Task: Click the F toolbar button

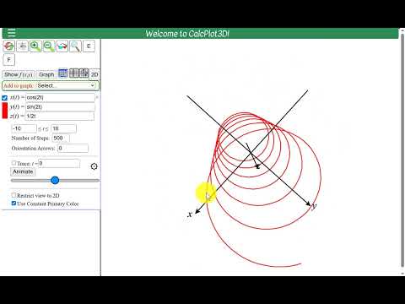Action: point(9,60)
